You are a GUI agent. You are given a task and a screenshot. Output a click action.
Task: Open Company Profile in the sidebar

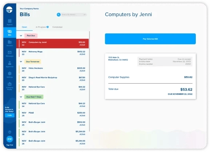10,86
